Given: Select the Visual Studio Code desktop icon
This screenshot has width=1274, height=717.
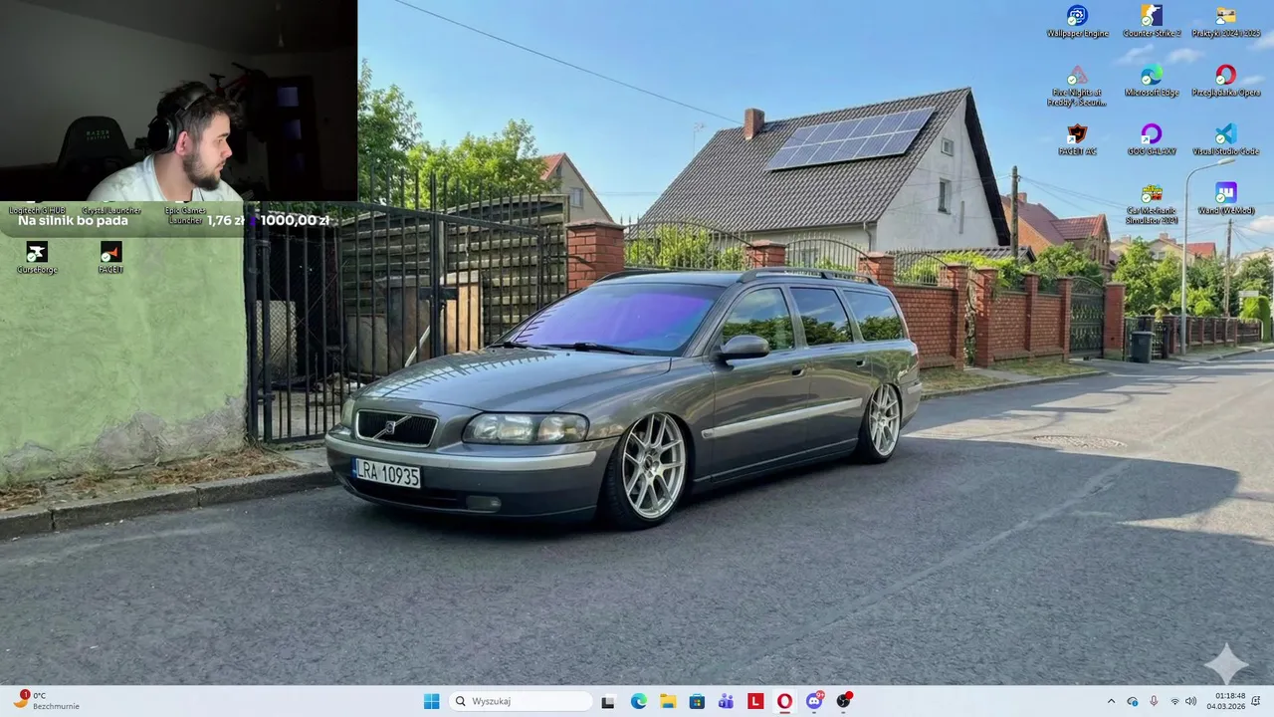Looking at the screenshot, I should point(1226,139).
